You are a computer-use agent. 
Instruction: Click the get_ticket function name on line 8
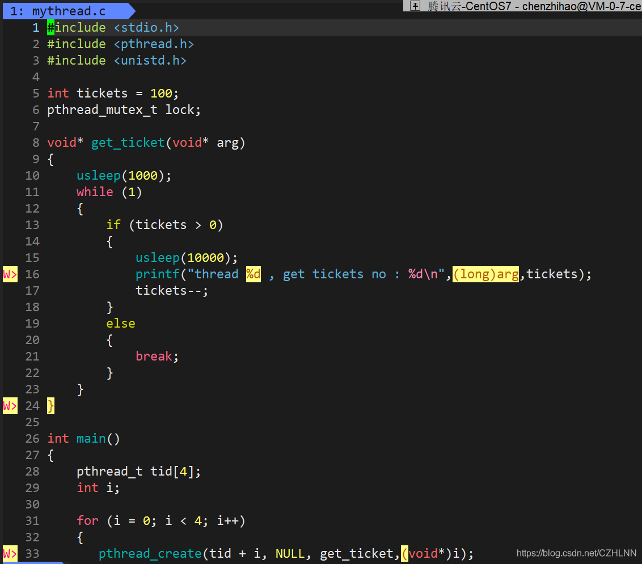pos(128,143)
